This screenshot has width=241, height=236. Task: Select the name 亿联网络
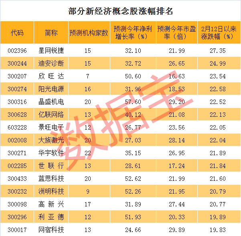tap(51, 114)
